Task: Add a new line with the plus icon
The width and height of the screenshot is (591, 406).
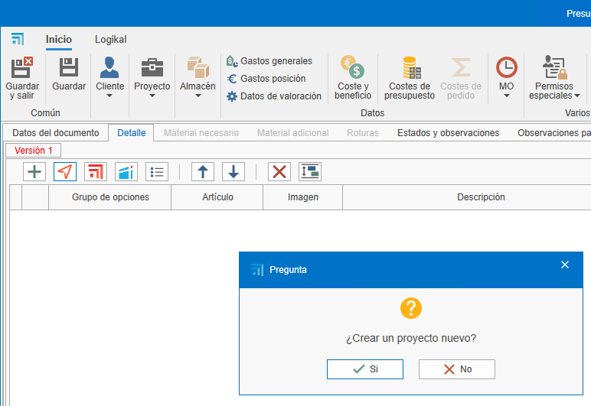Action: (34, 172)
